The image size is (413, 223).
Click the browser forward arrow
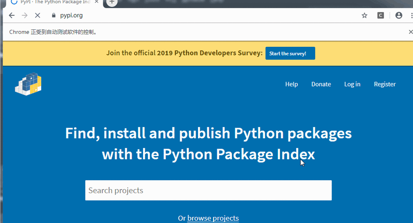click(25, 16)
